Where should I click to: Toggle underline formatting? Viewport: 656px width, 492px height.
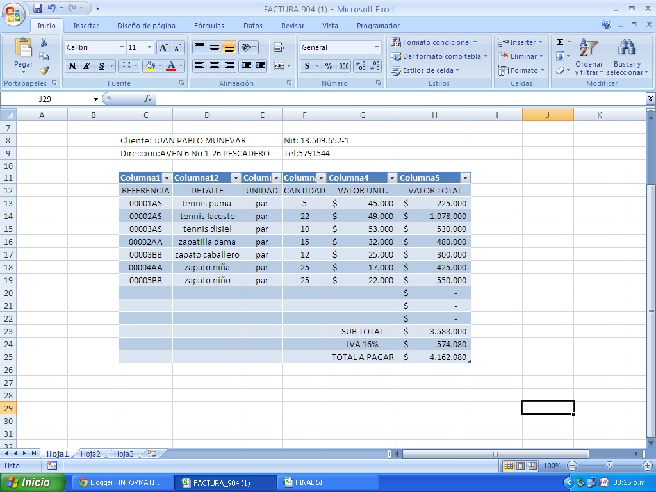click(x=101, y=66)
